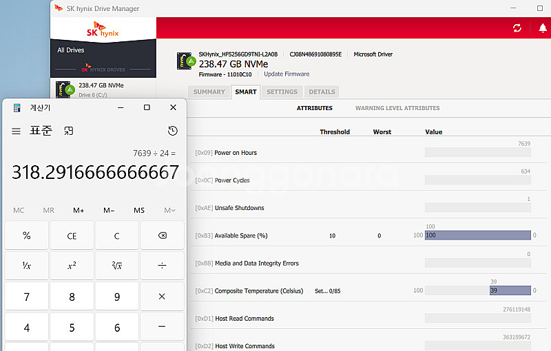
Task: Click the Unsafe Shutdowns row label
Action: (x=239, y=208)
